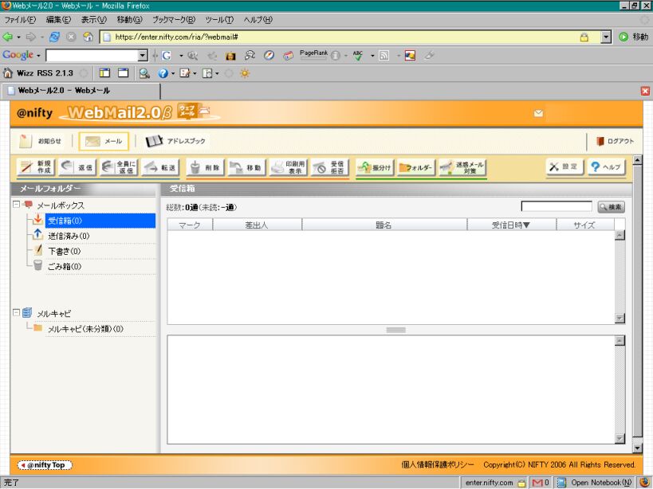Click the envelope icon in the header
This screenshot has height=489, width=653.
coord(538,113)
